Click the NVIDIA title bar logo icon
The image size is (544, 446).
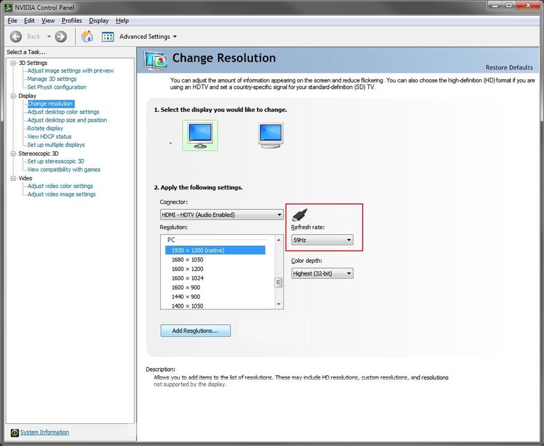pos(8,7)
